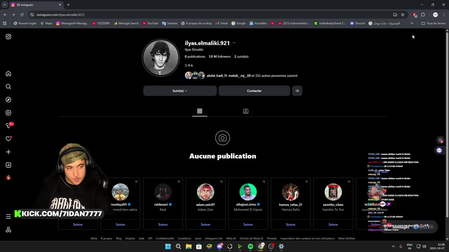
Task: Dismiss elhajoui.simo suggestion card
Action: click(x=264, y=181)
